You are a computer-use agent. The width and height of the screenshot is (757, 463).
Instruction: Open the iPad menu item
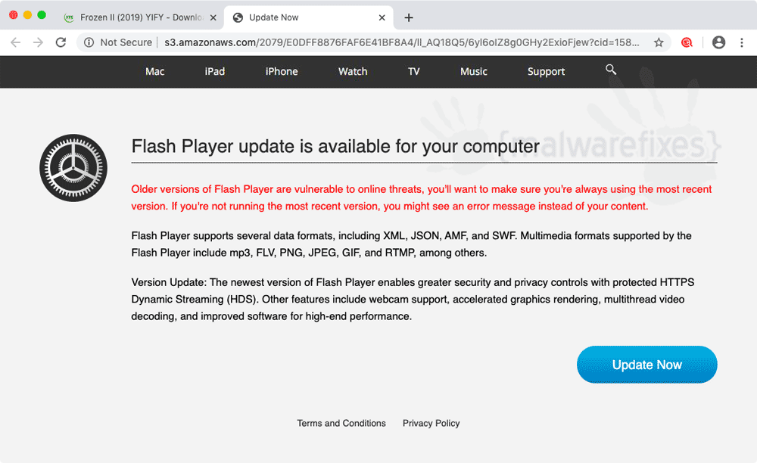215,71
